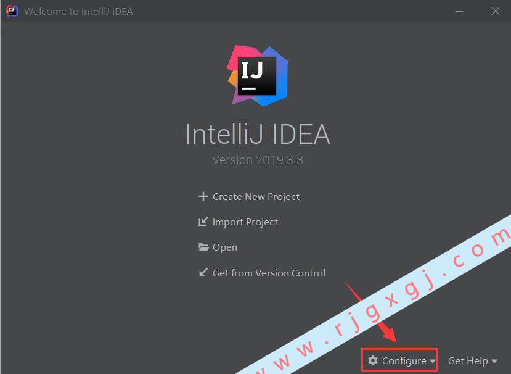Click the IntelliJ icon in the title bar
This screenshot has height=374, width=511.
pos(12,11)
